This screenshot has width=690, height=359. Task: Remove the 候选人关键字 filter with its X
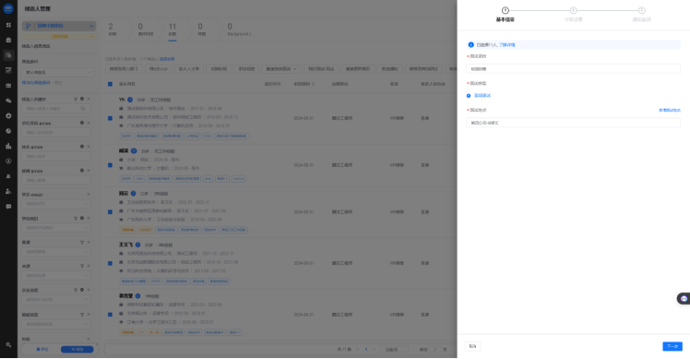89,99
